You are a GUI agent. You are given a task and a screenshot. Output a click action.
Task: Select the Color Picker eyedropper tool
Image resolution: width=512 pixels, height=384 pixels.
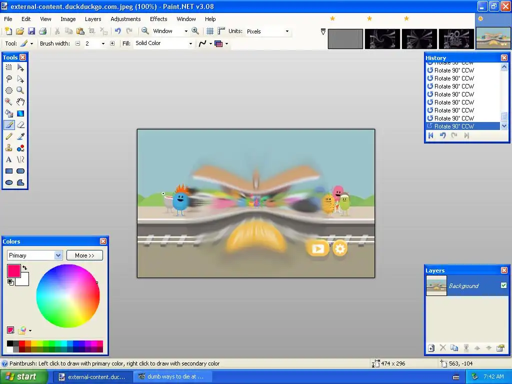pos(20,136)
